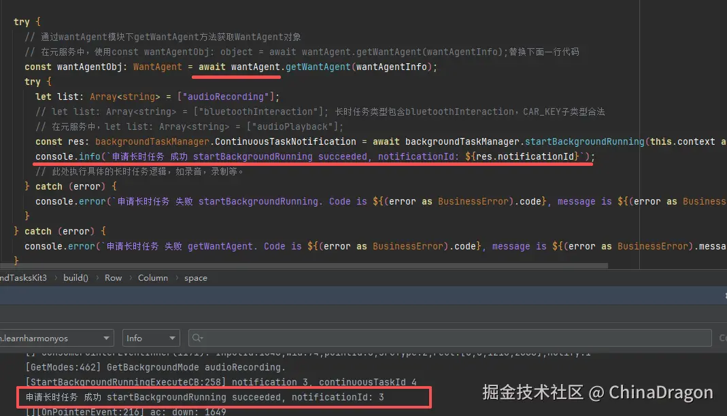Viewport: 727px width, 416px height.
Task: Select the Row breadcrumb element
Action: tap(113, 277)
